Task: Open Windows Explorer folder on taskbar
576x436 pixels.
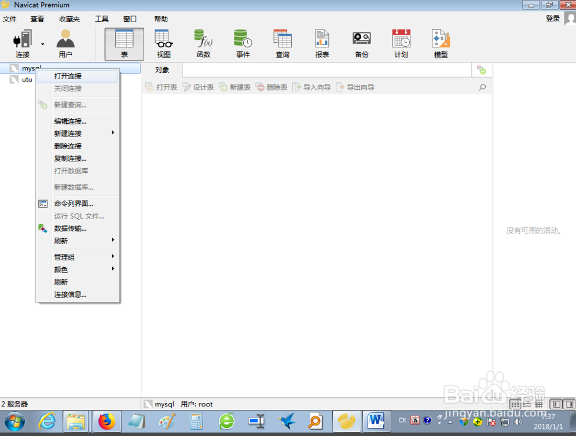Action: (76, 422)
